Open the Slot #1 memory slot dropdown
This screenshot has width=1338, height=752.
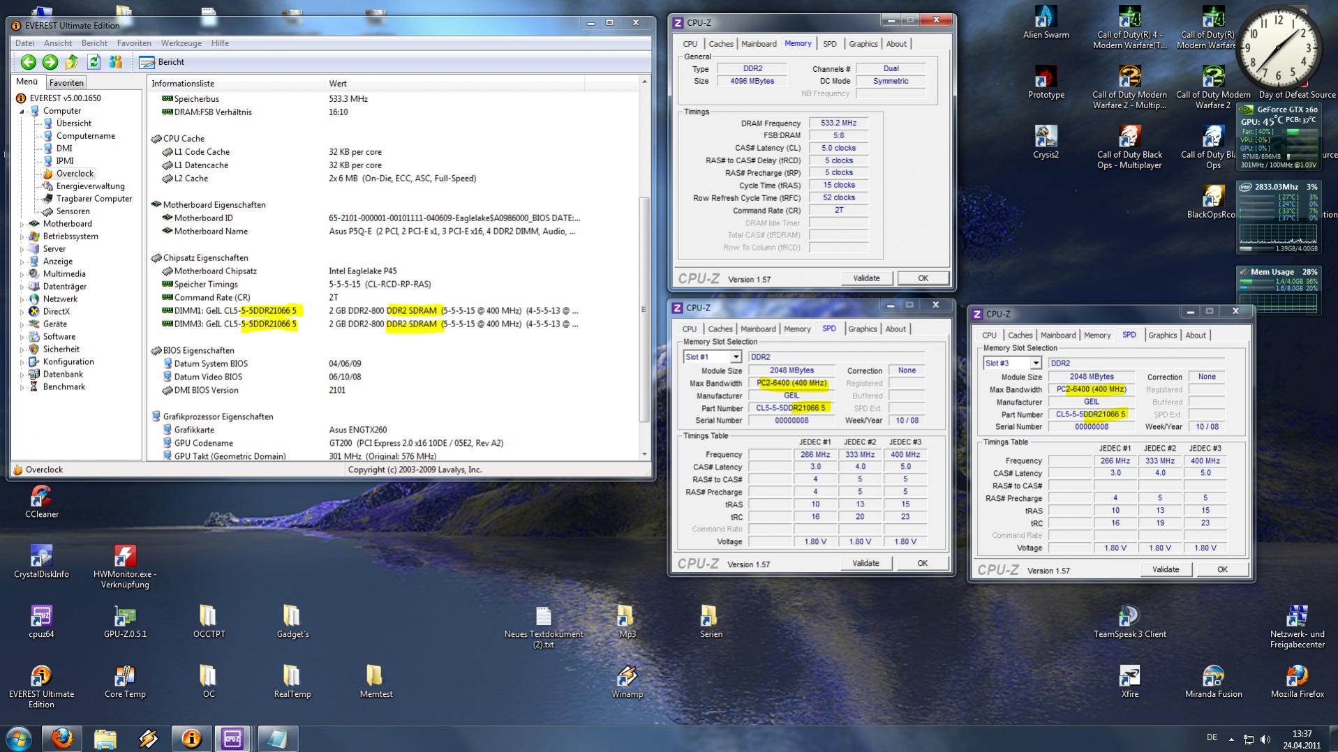click(735, 357)
